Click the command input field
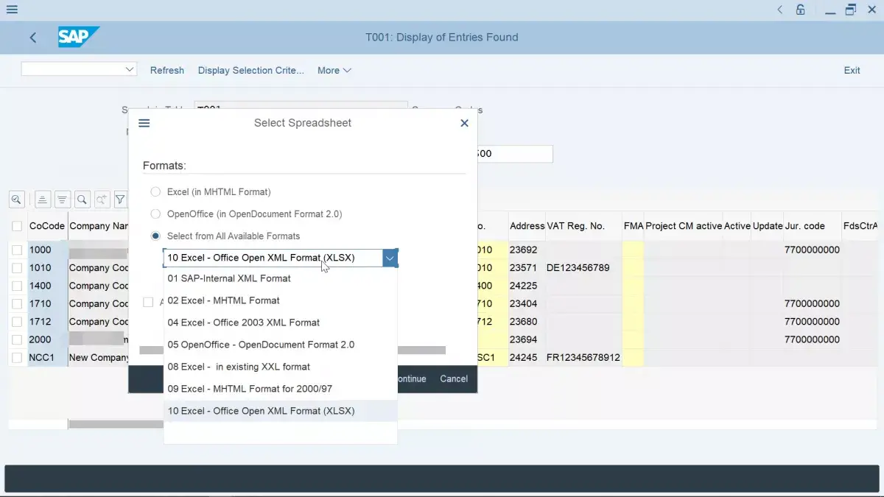Viewport: 884px width, 497px height. [72, 68]
